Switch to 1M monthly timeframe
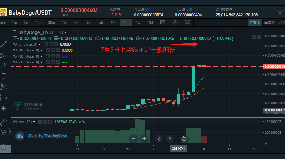 (150, 23)
